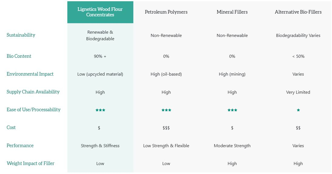332x174 pixels.
Task: Click the 90% + bio content value
Action: 100,56
